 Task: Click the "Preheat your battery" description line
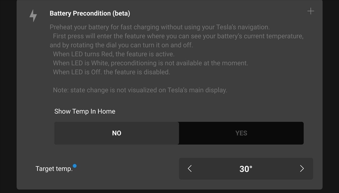tap(160, 27)
